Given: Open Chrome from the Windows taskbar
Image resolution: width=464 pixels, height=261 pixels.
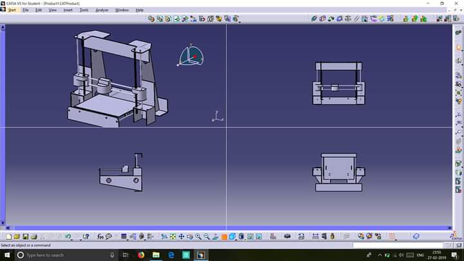Looking at the screenshot, I should pyautogui.click(x=141, y=255).
